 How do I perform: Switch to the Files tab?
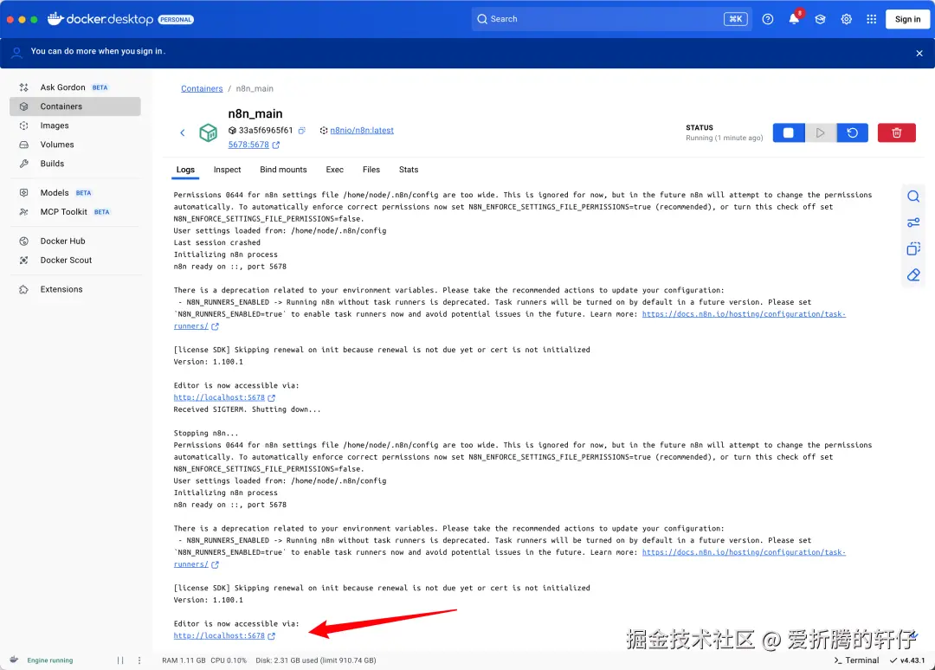(x=371, y=170)
